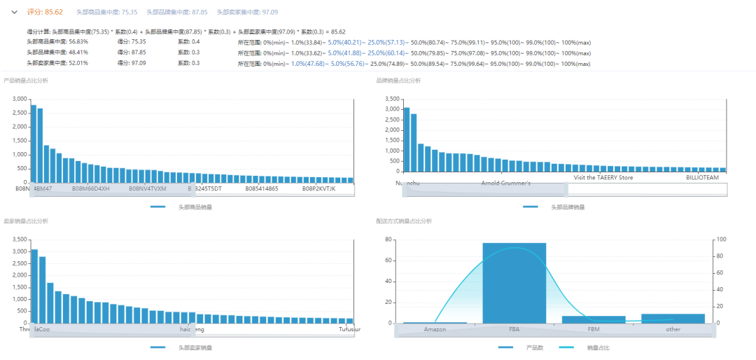Image resolution: width=756 pixels, height=360 pixels.
Task: Click the Visit the TAEERY Store label
Action: [x=603, y=178]
